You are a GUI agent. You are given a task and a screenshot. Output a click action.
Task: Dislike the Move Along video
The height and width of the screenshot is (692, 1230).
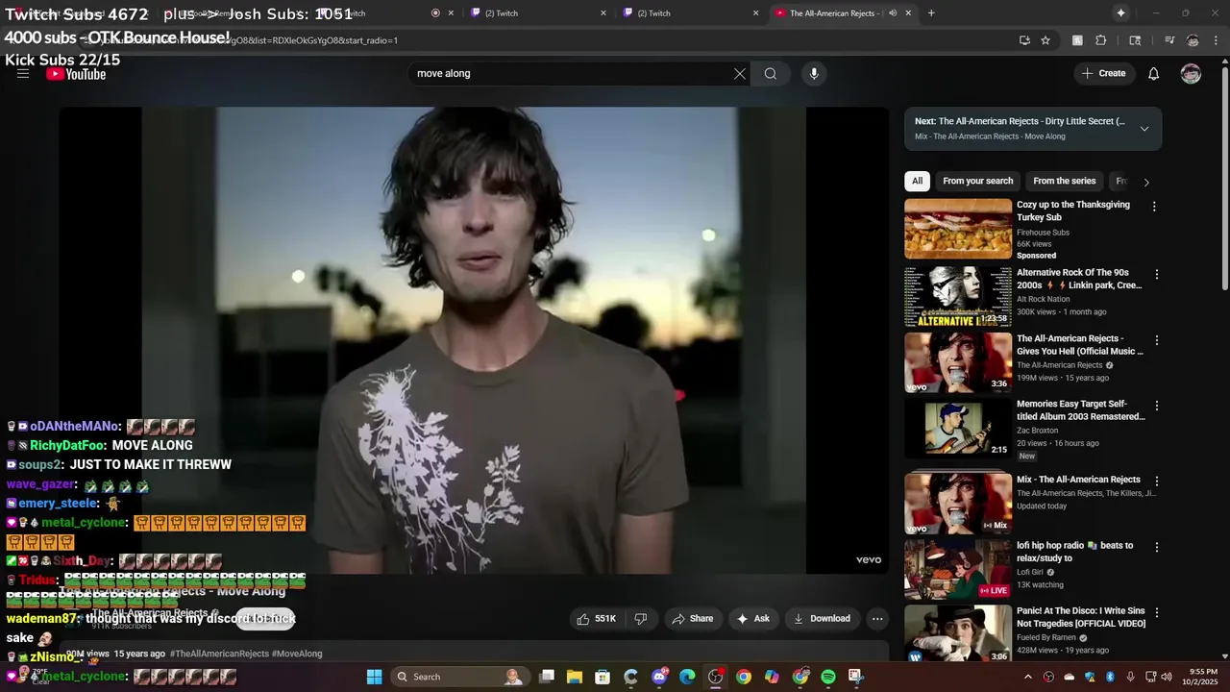(x=641, y=619)
